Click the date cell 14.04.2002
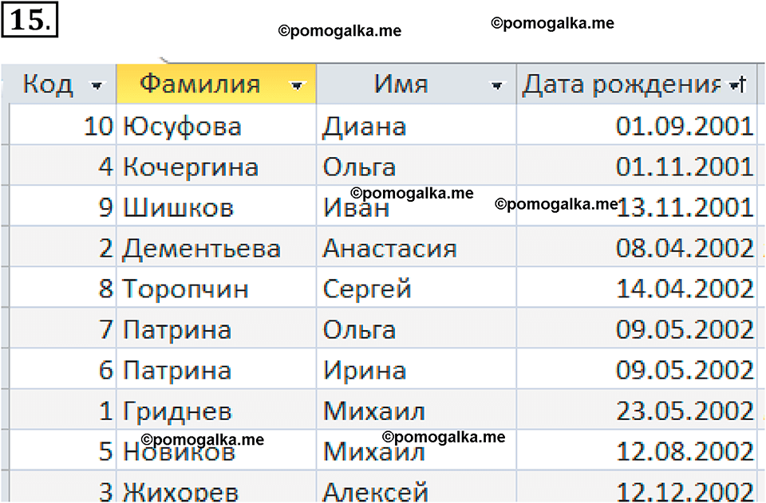The width and height of the screenshot is (766, 503). [x=637, y=287]
